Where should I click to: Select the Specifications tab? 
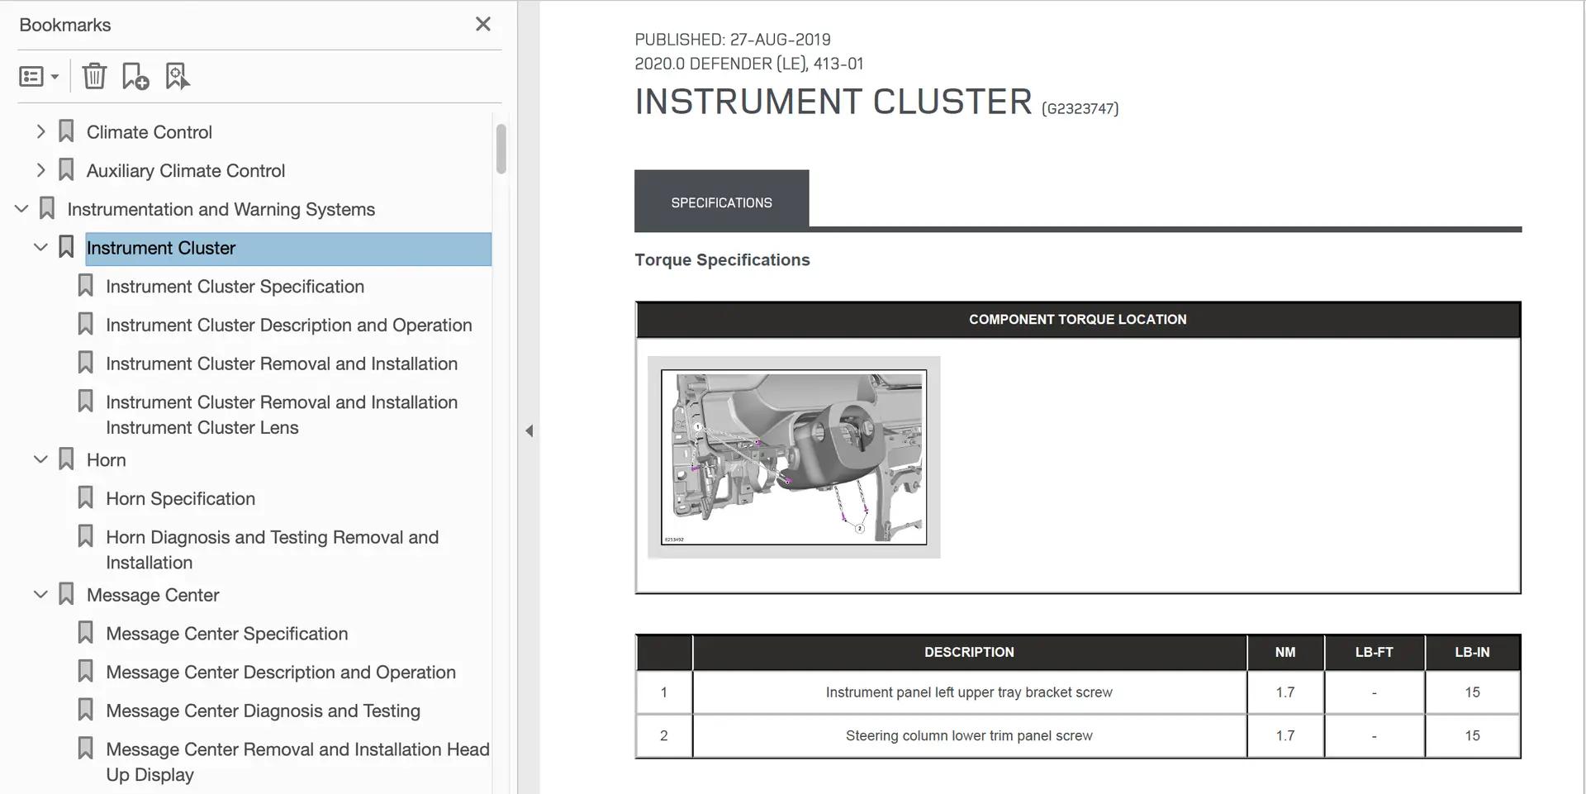pyautogui.click(x=721, y=202)
